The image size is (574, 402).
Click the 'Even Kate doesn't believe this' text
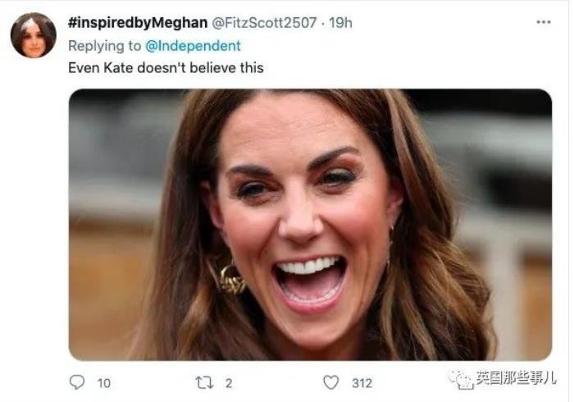coord(166,67)
